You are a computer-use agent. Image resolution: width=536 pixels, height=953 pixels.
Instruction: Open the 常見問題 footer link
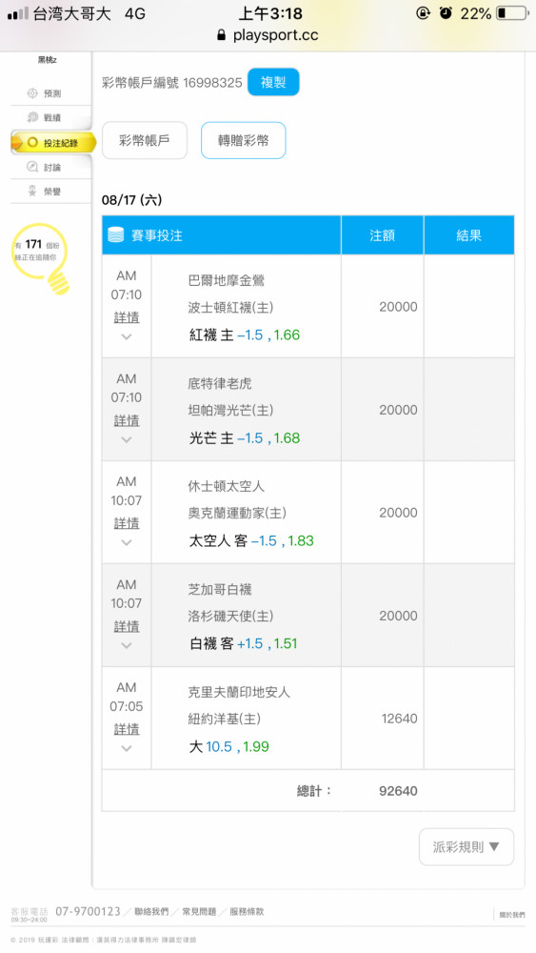pos(199,912)
